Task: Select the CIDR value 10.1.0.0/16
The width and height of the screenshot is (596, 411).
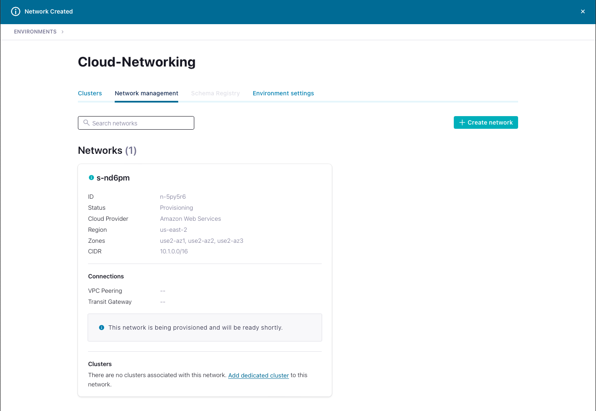Action: [174, 251]
